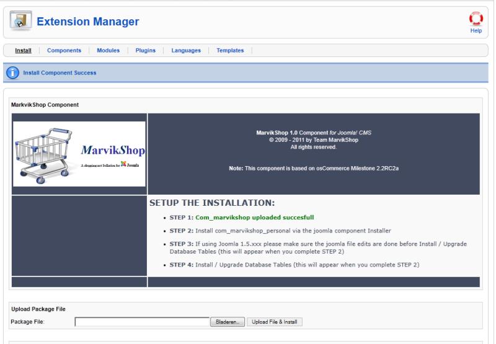Go to the Modules tab
The height and width of the screenshot is (344, 496).
click(108, 50)
